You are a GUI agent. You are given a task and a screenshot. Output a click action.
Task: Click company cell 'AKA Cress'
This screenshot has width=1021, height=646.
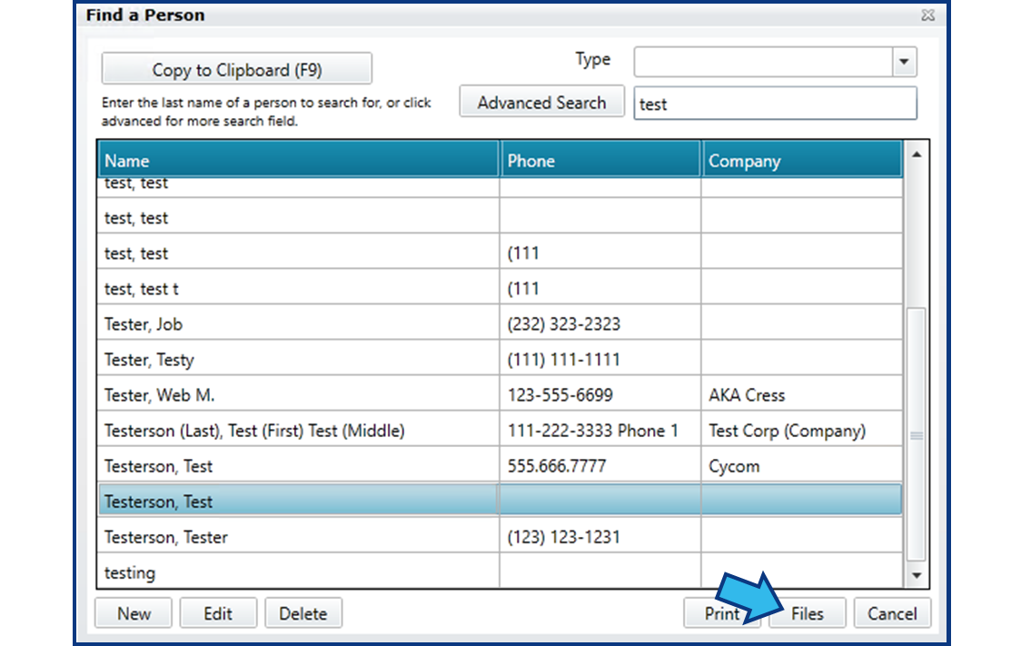[746, 394]
